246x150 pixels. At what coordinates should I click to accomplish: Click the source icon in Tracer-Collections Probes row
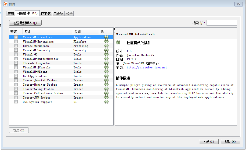tap(106, 93)
